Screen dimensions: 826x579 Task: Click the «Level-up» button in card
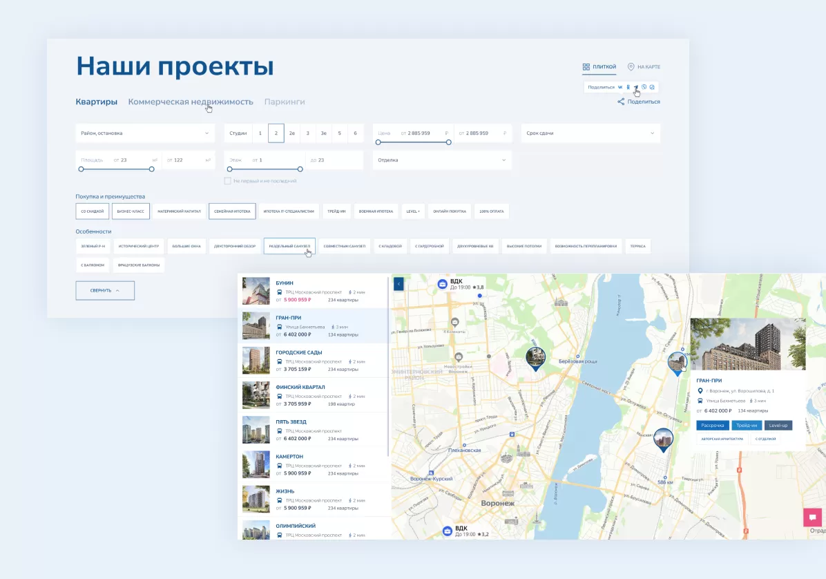tap(778, 425)
